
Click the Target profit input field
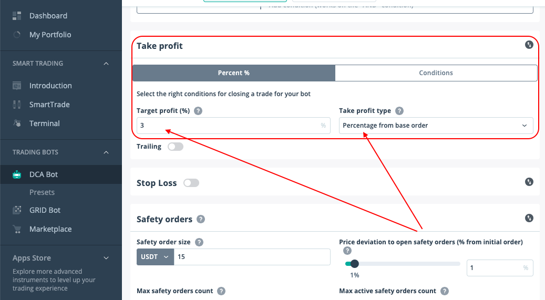coord(229,126)
